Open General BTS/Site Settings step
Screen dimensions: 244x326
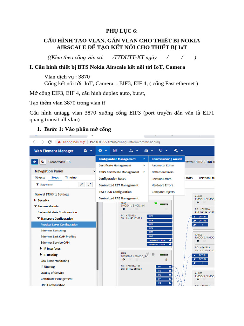pos(52,195)
